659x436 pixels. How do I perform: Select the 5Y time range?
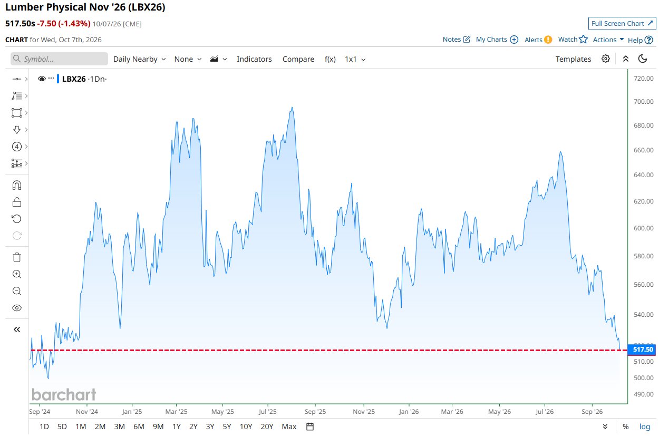pos(227,427)
